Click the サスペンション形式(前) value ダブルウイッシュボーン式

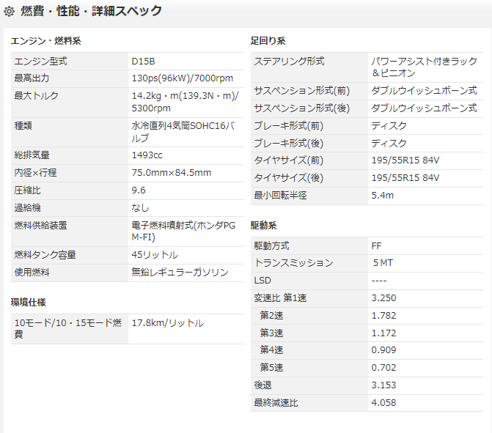click(x=425, y=91)
